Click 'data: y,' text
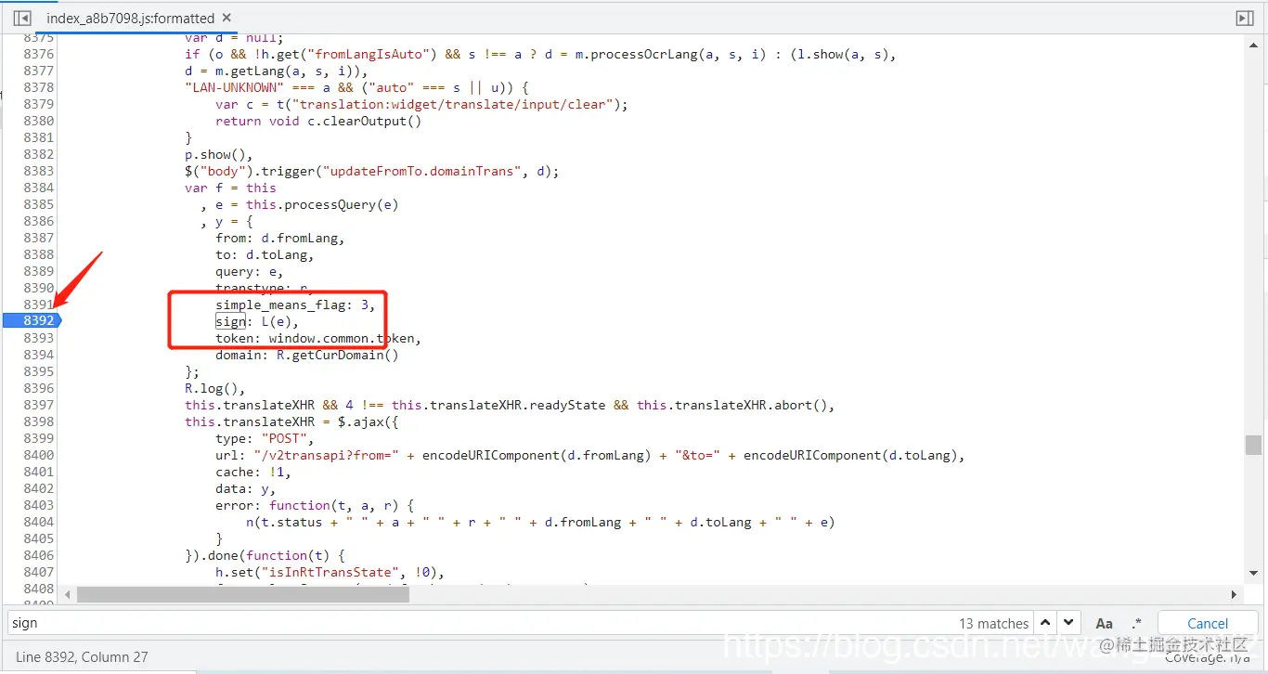The height and width of the screenshot is (674, 1268). (246, 488)
